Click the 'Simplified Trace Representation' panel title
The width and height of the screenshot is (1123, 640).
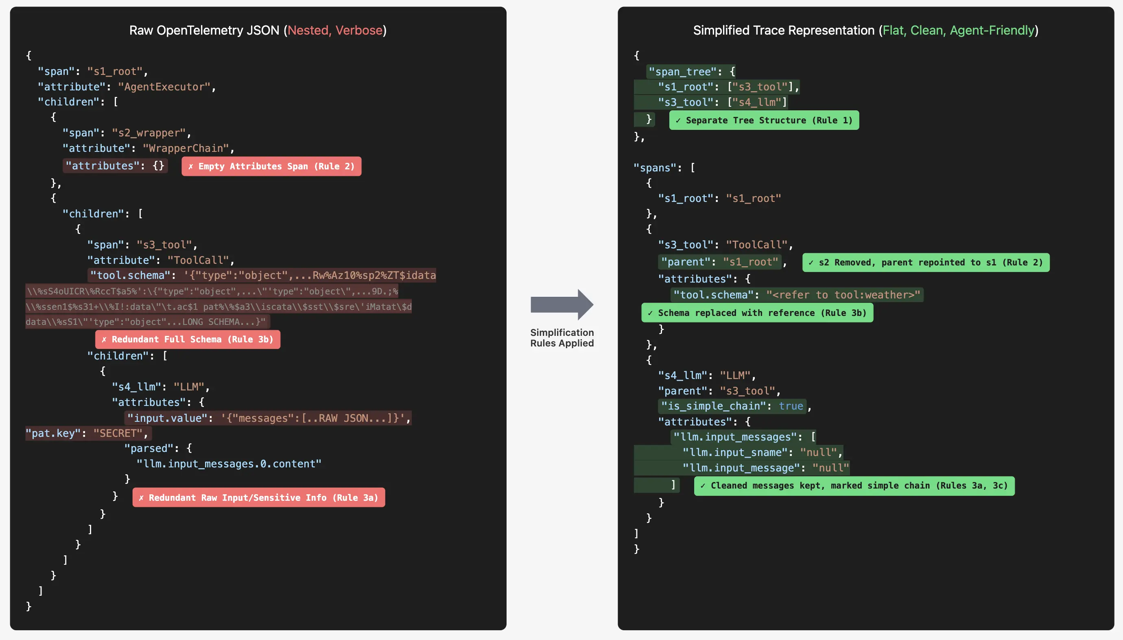(x=865, y=30)
